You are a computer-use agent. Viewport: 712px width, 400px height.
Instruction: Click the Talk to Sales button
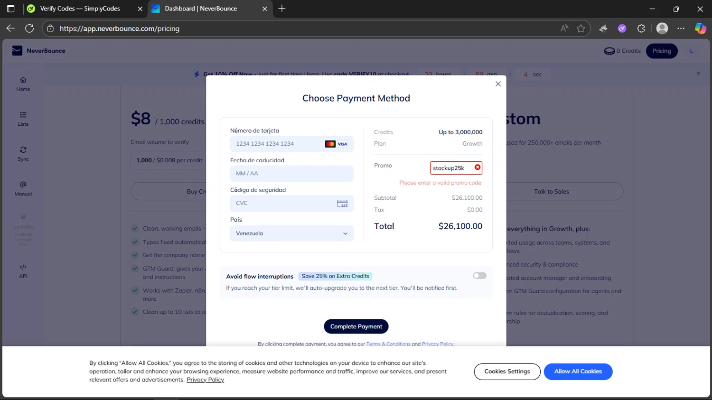[551, 191]
